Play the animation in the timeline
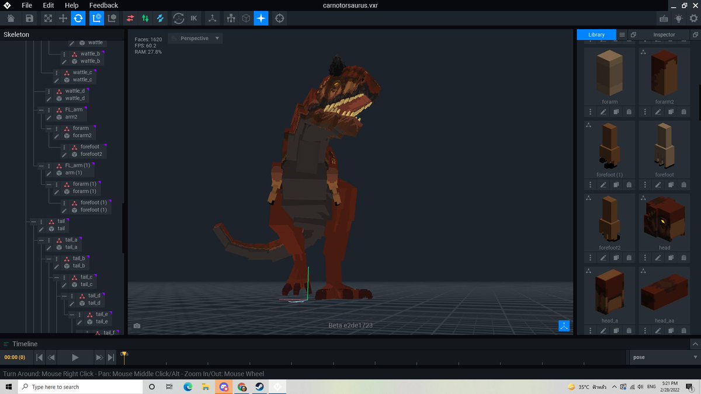Image resolution: width=701 pixels, height=394 pixels. [75, 357]
